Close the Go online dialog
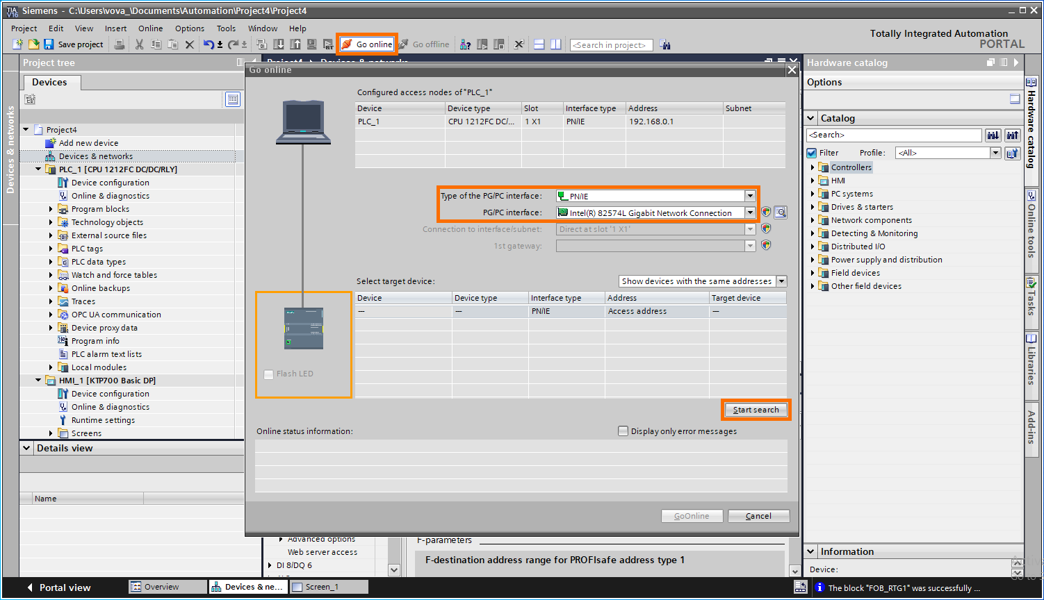The image size is (1044, 600). click(x=792, y=70)
